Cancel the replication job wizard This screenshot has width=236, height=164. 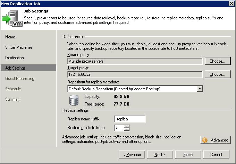[x=216, y=155]
